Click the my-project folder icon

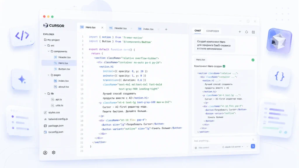(45, 40)
